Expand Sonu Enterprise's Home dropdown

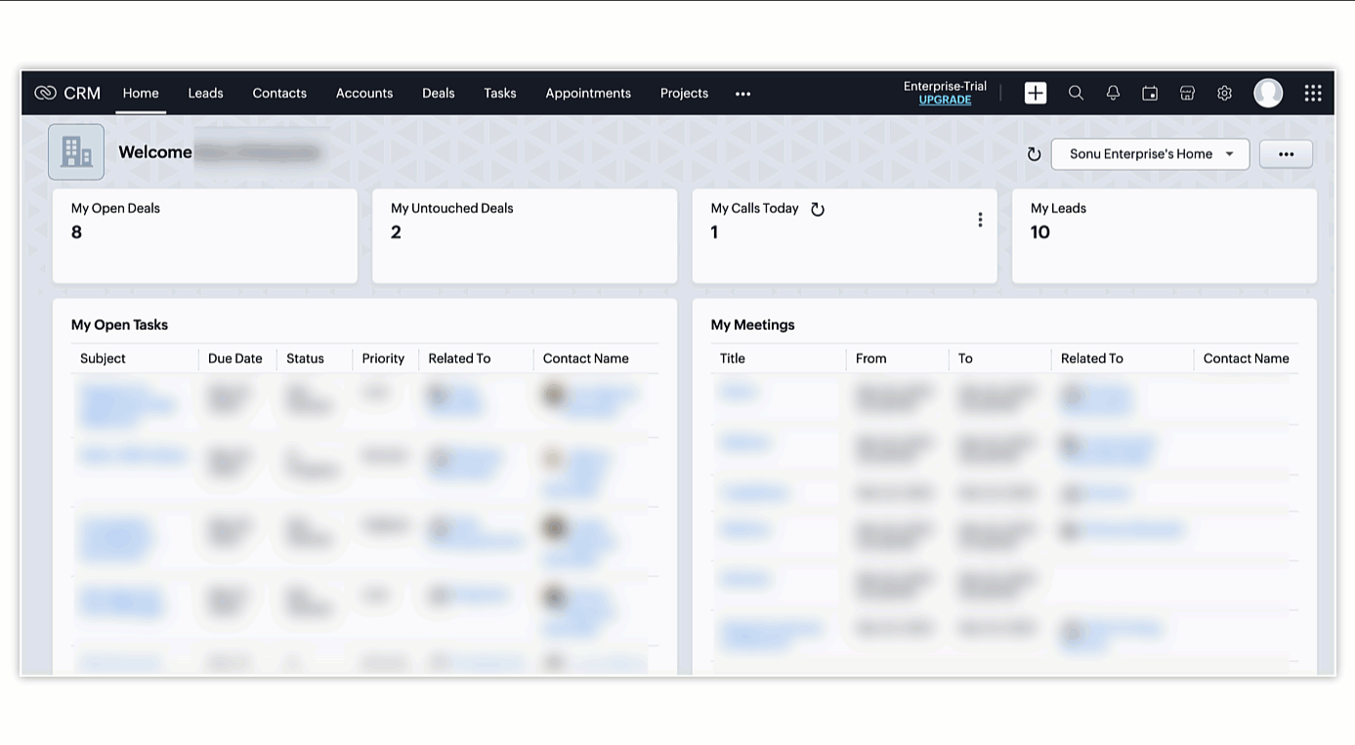point(1150,154)
